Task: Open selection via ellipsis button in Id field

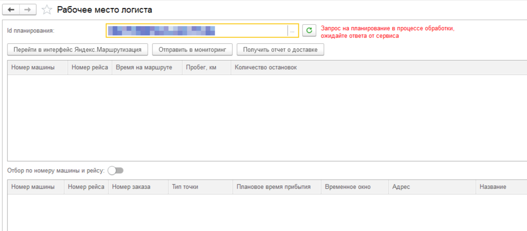Action: 292,31
